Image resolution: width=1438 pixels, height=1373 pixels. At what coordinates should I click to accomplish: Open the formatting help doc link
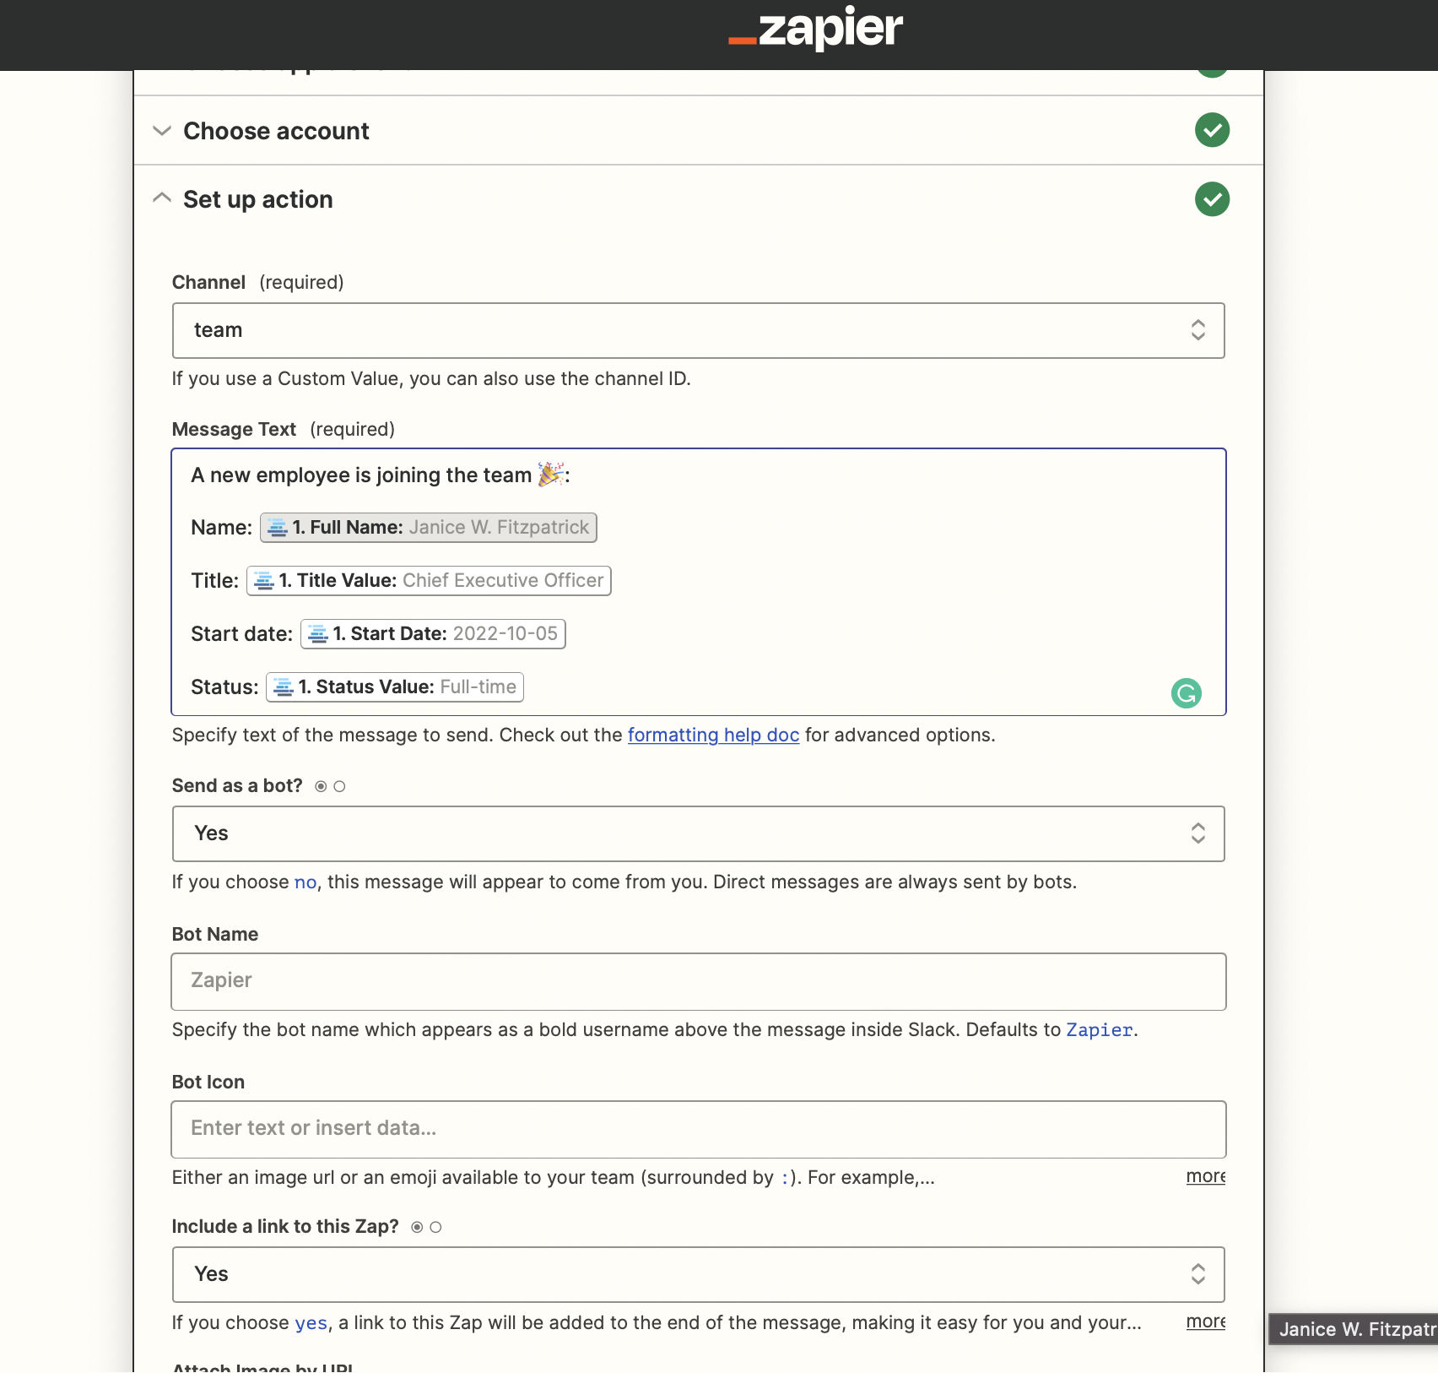(713, 735)
